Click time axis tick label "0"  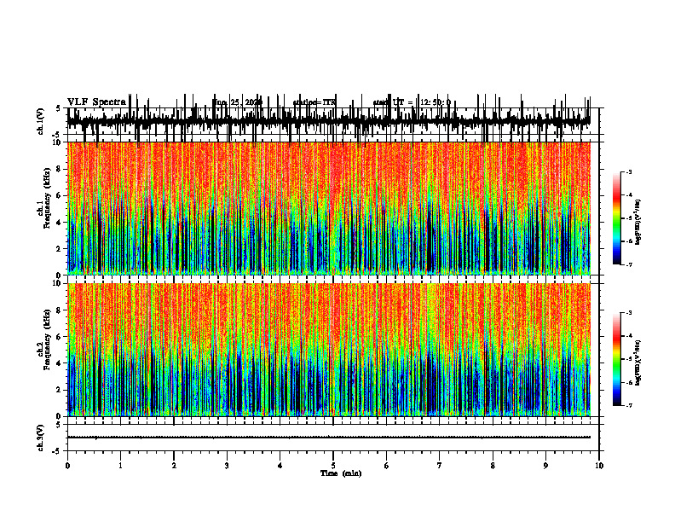pos(67,466)
